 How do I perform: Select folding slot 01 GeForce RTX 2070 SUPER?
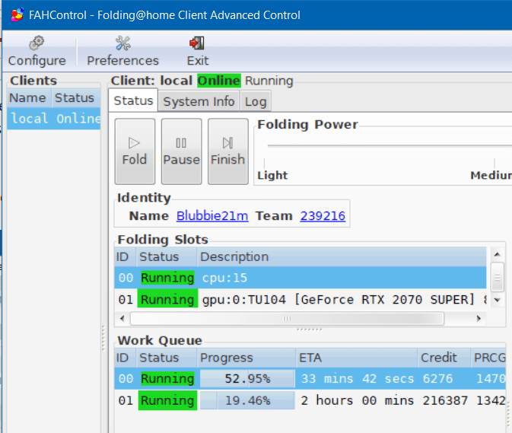[x=300, y=299]
